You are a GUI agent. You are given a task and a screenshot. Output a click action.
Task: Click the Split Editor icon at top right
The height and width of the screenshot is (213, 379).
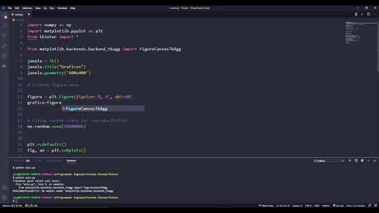click(368, 14)
